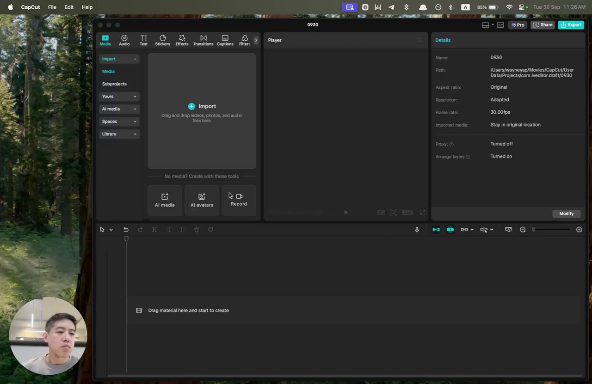Viewport: 592px width, 384px height.
Task: Open the AI media creation tool card
Action: 165,201
